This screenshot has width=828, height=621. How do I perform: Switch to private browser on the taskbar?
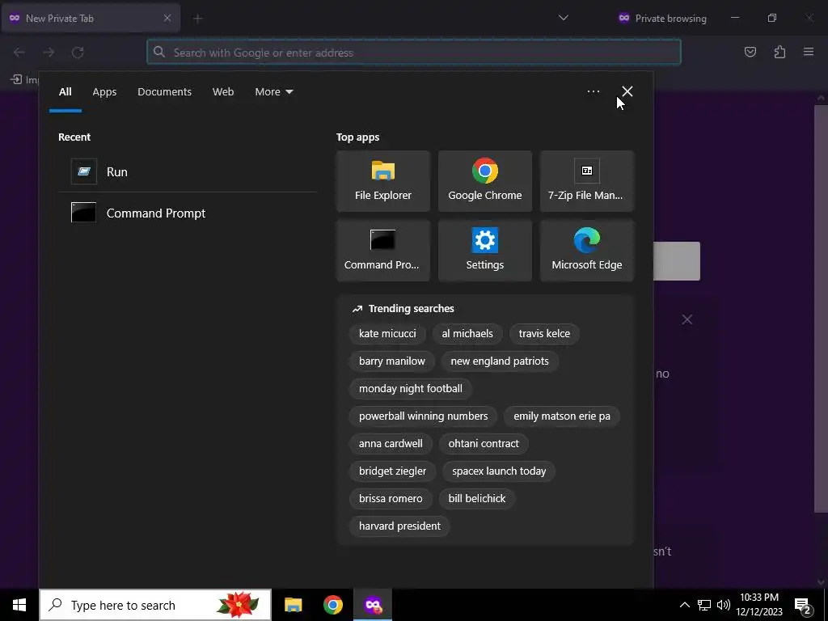(373, 605)
